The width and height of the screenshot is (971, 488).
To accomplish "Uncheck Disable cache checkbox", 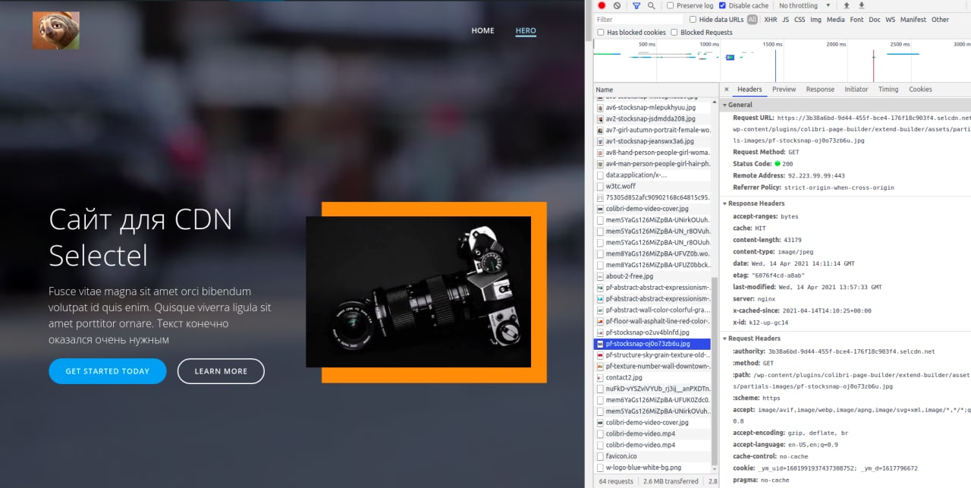I will tap(722, 5).
